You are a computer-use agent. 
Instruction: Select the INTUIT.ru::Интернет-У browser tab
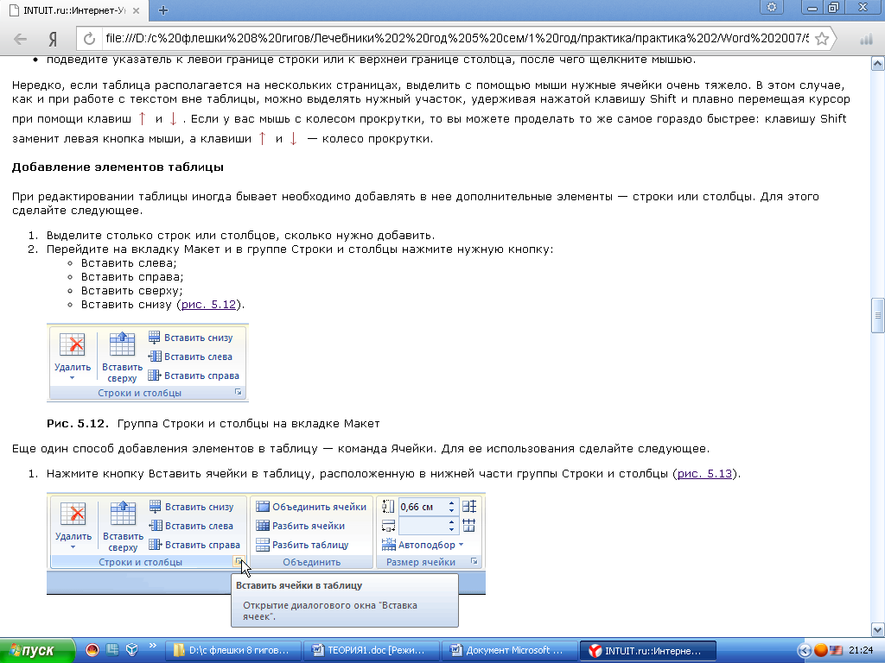tap(73, 10)
